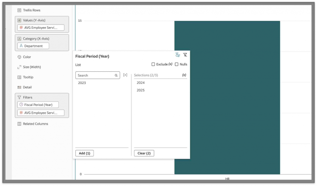Image resolution: width=317 pixels, height=186 pixels.
Task: Open the Color settings icon
Action: (x=19, y=57)
